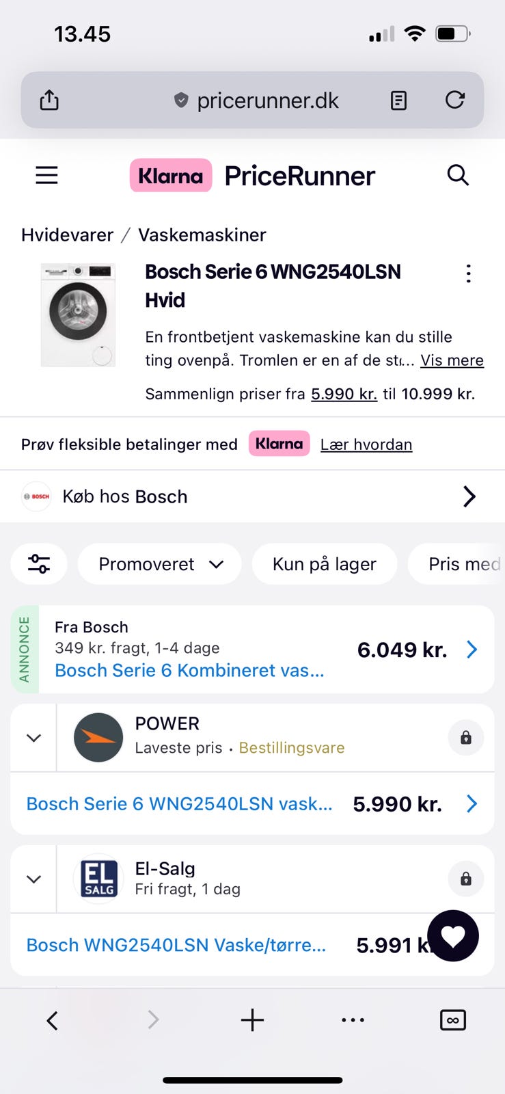Open reader view icon in address bar

coord(398,101)
